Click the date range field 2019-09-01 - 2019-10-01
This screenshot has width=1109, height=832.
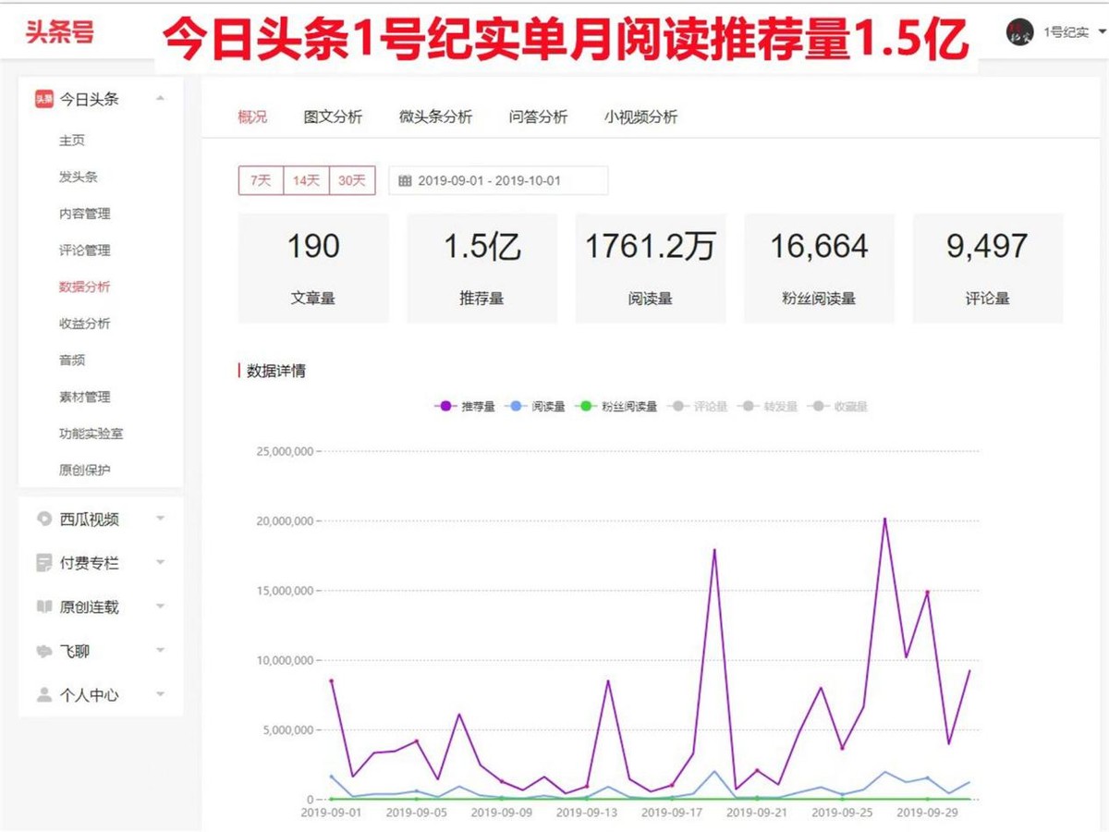(x=498, y=180)
